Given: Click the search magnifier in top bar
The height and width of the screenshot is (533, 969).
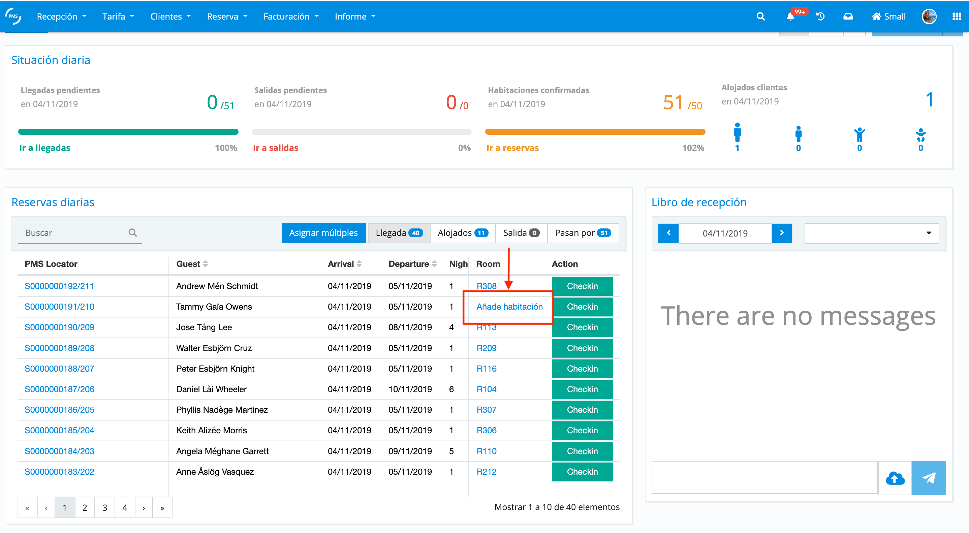Looking at the screenshot, I should [x=760, y=17].
